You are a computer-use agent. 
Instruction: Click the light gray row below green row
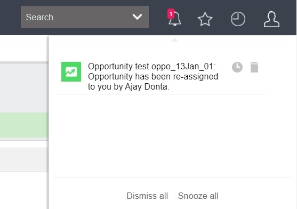point(24,160)
